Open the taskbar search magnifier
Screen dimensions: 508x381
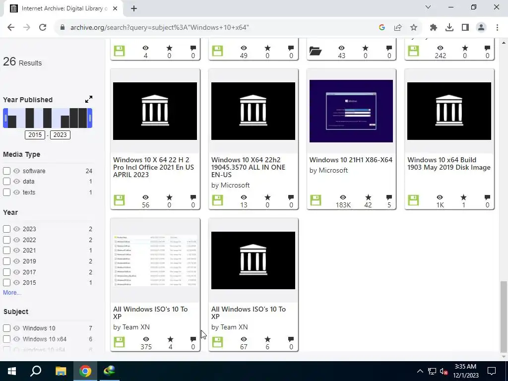[x=36, y=371]
